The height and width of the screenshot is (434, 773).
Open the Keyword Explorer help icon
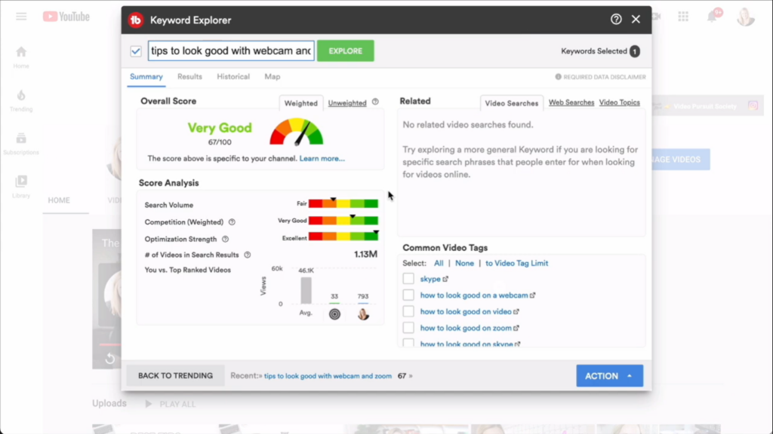click(x=616, y=19)
